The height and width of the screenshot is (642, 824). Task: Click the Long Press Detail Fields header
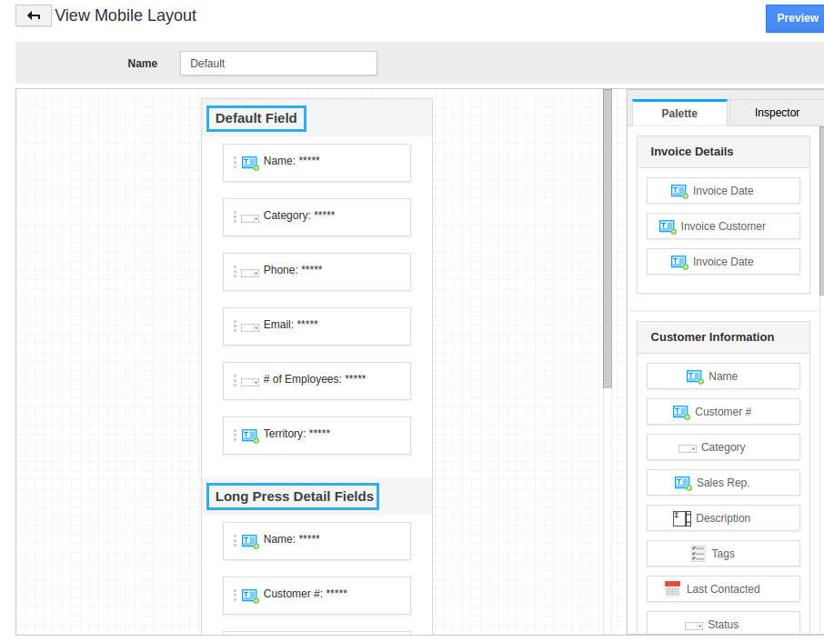click(x=294, y=497)
